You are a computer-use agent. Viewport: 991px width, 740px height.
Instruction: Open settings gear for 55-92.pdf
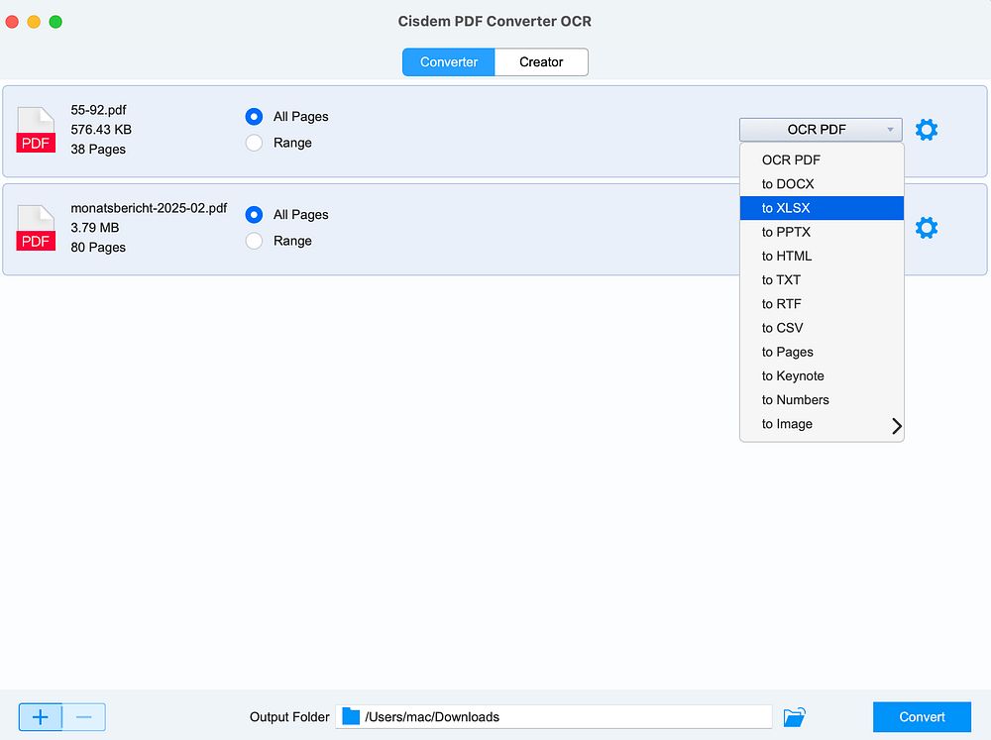point(926,130)
